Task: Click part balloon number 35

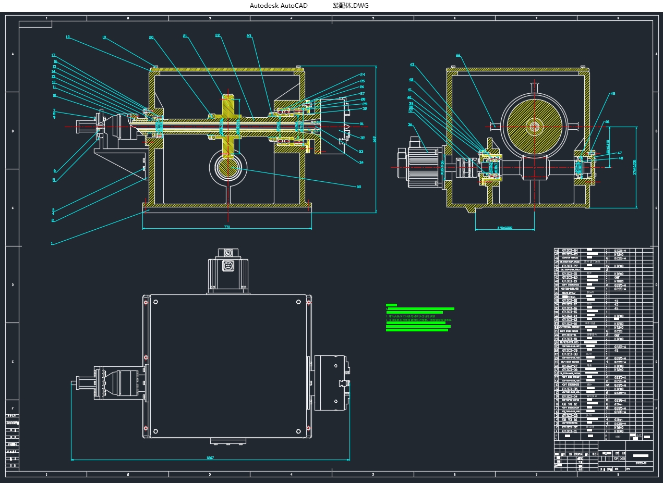Action: 358,186
